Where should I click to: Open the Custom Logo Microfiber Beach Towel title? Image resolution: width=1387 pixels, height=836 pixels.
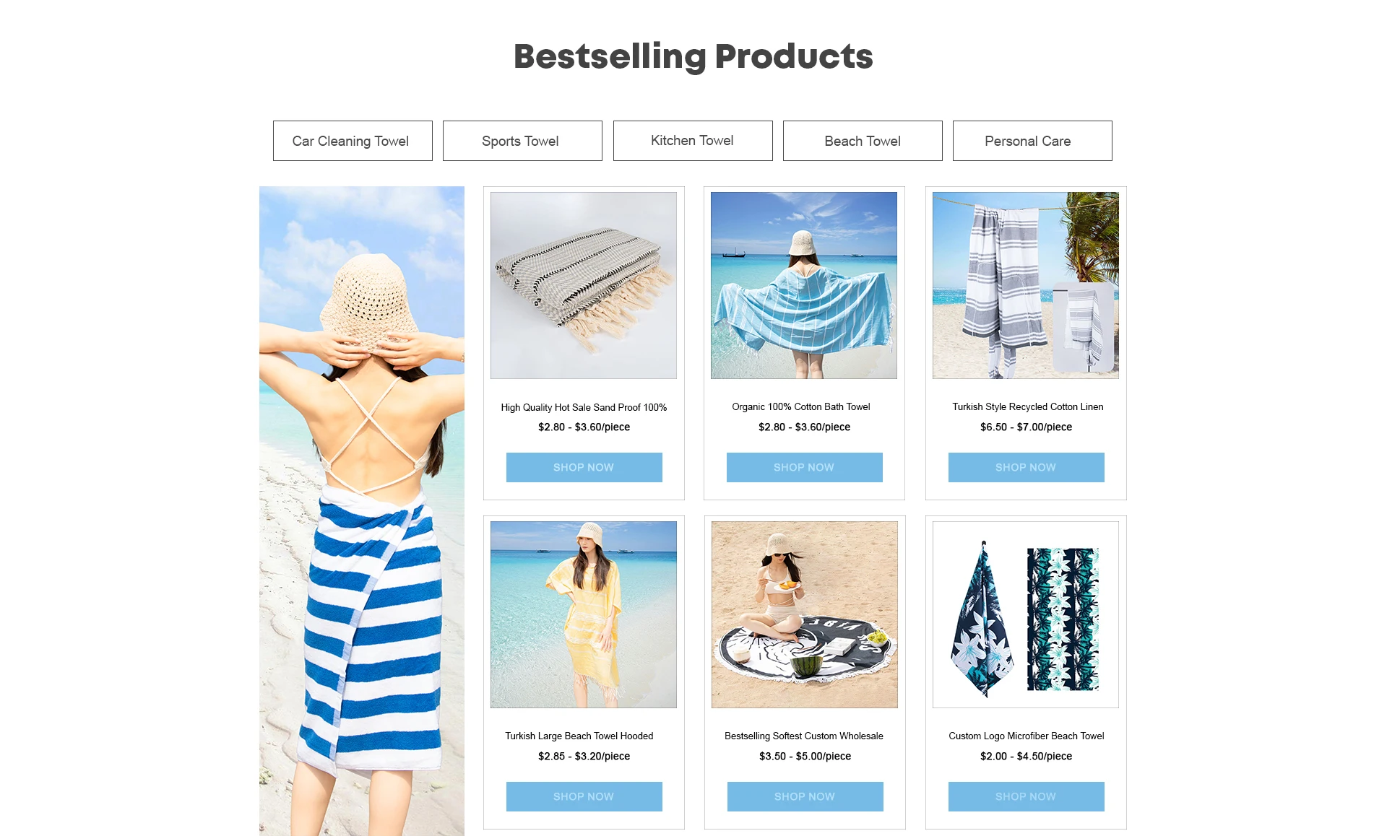pos(1027,736)
